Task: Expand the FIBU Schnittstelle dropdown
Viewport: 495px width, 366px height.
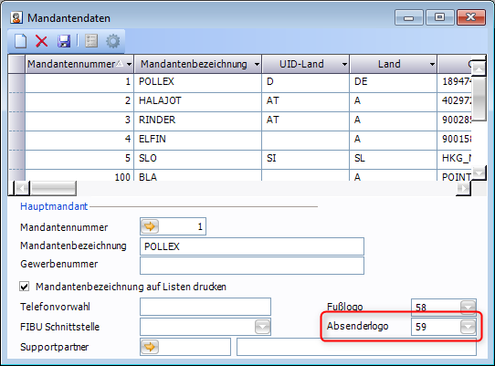Action: [263, 327]
